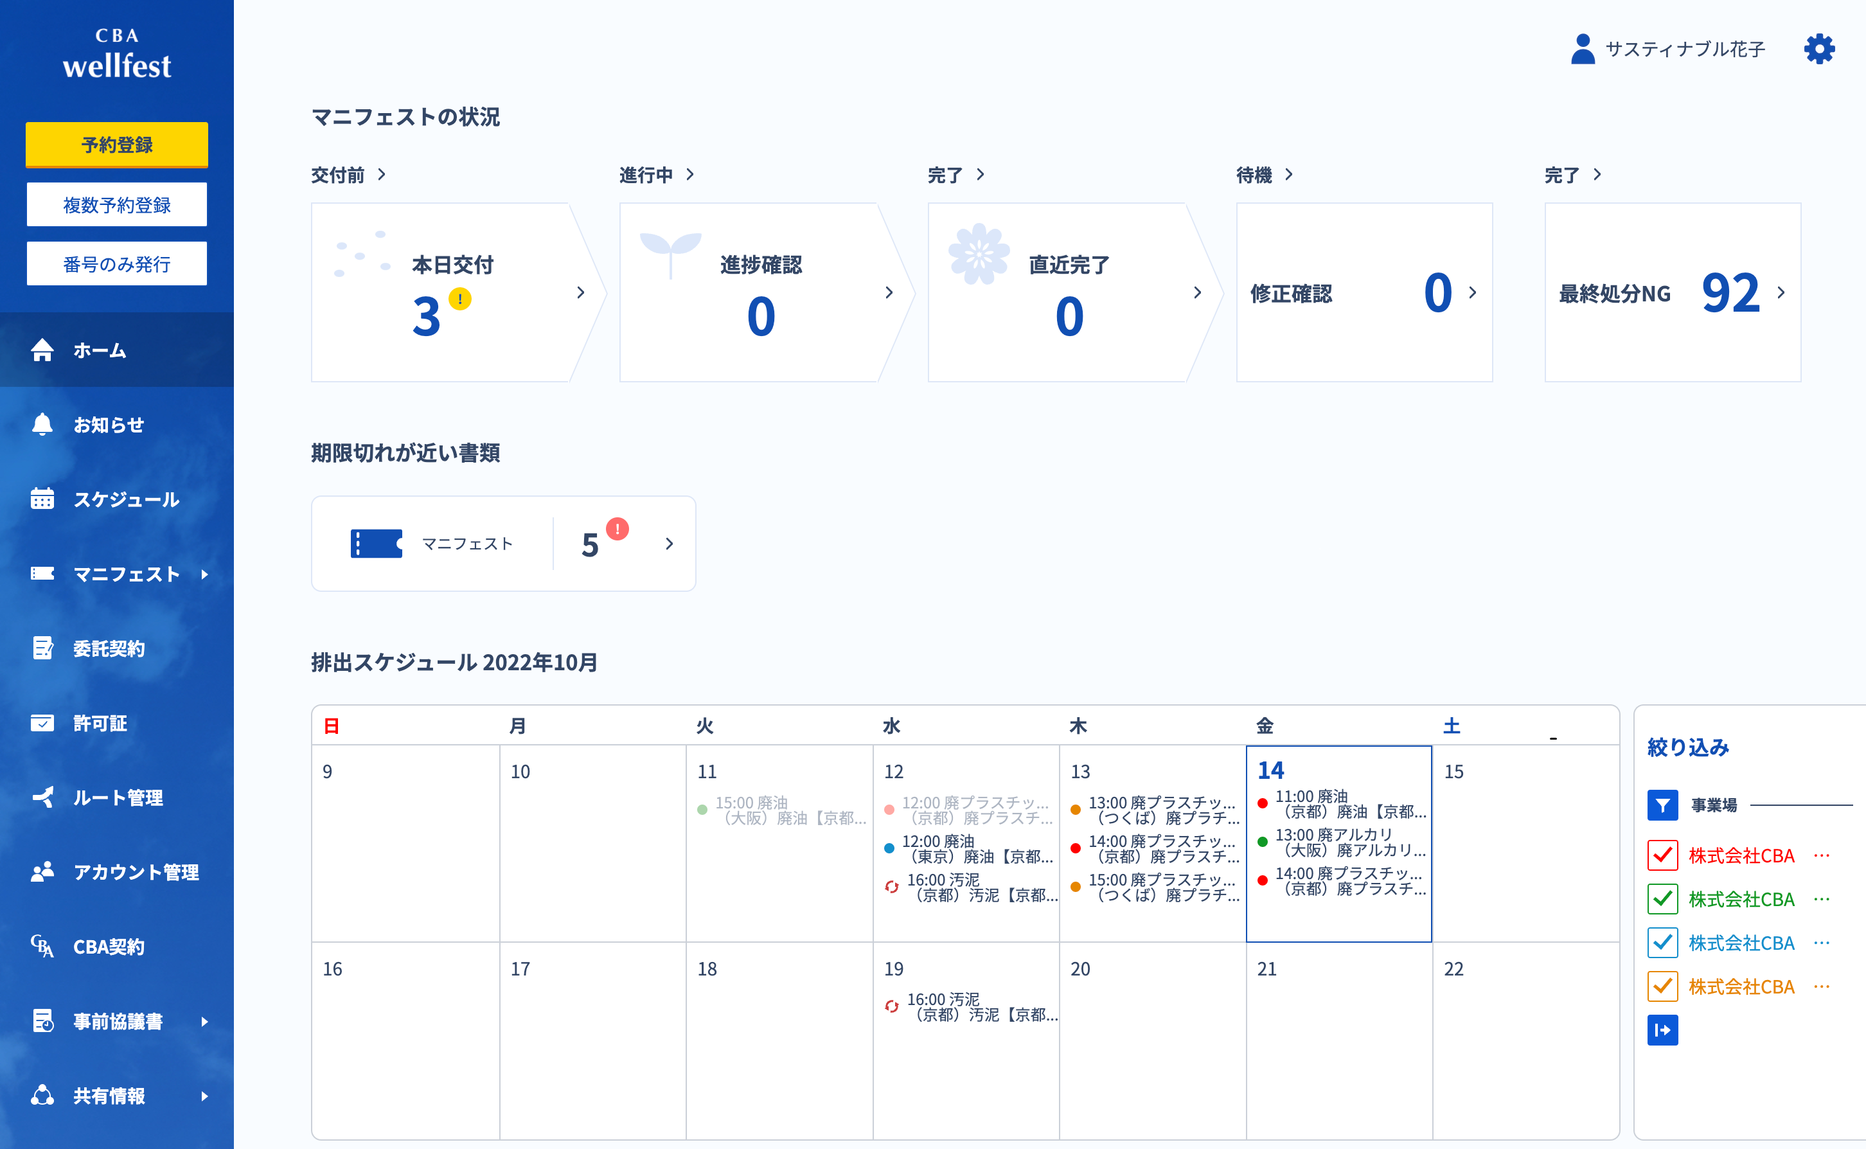This screenshot has height=1149, width=1866.
Task: Open settings gear icon
Action: [x=1819, y=49]
